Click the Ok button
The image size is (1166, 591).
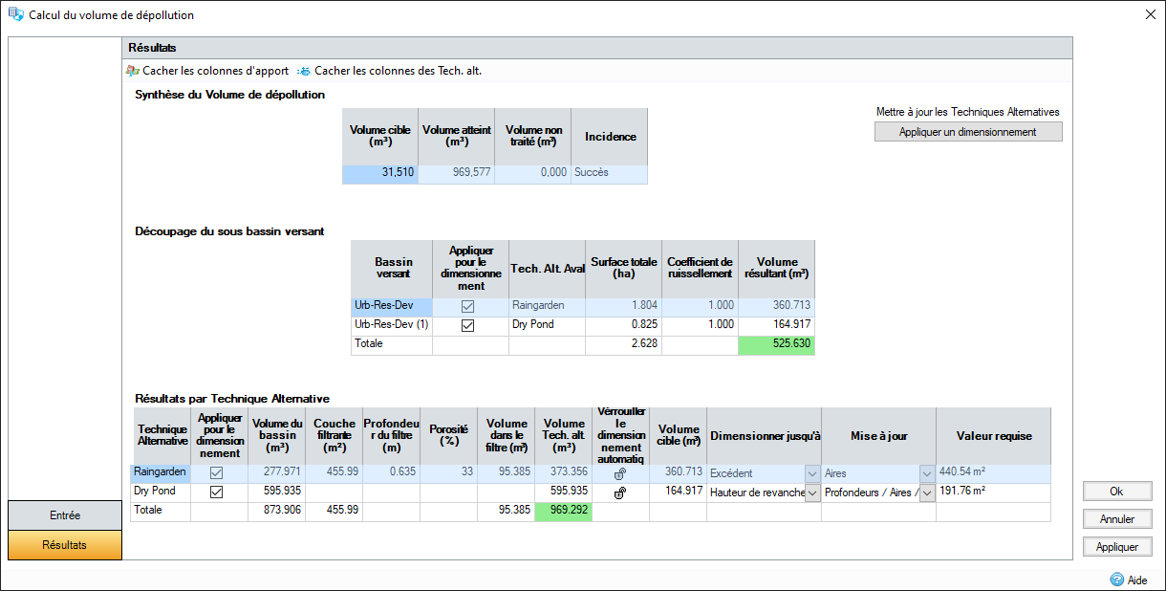[x=1116, y=491]
